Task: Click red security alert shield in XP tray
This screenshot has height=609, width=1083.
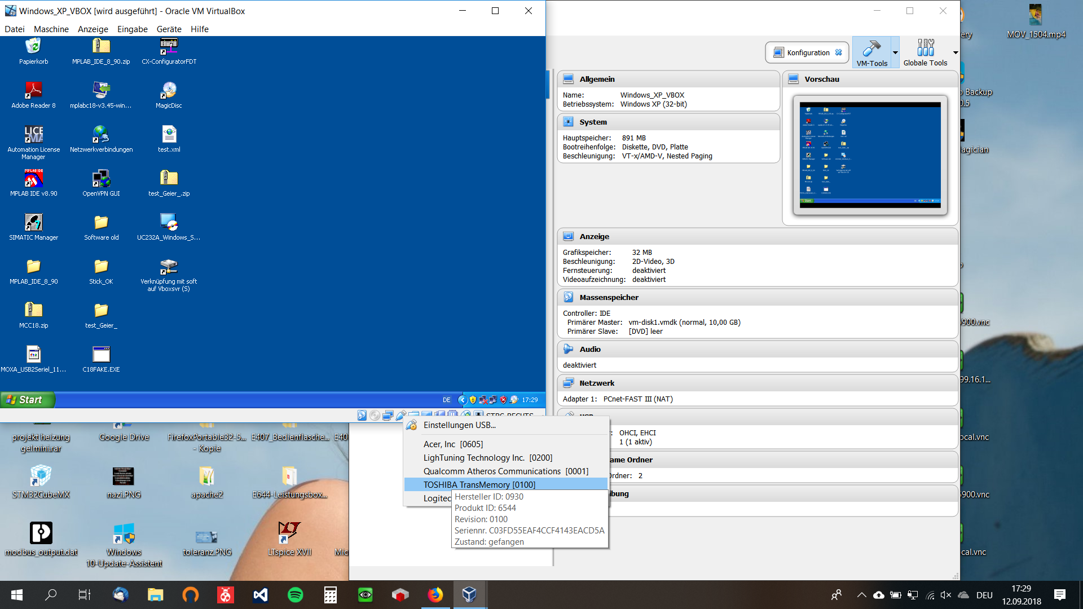Action: coord(503,400)
